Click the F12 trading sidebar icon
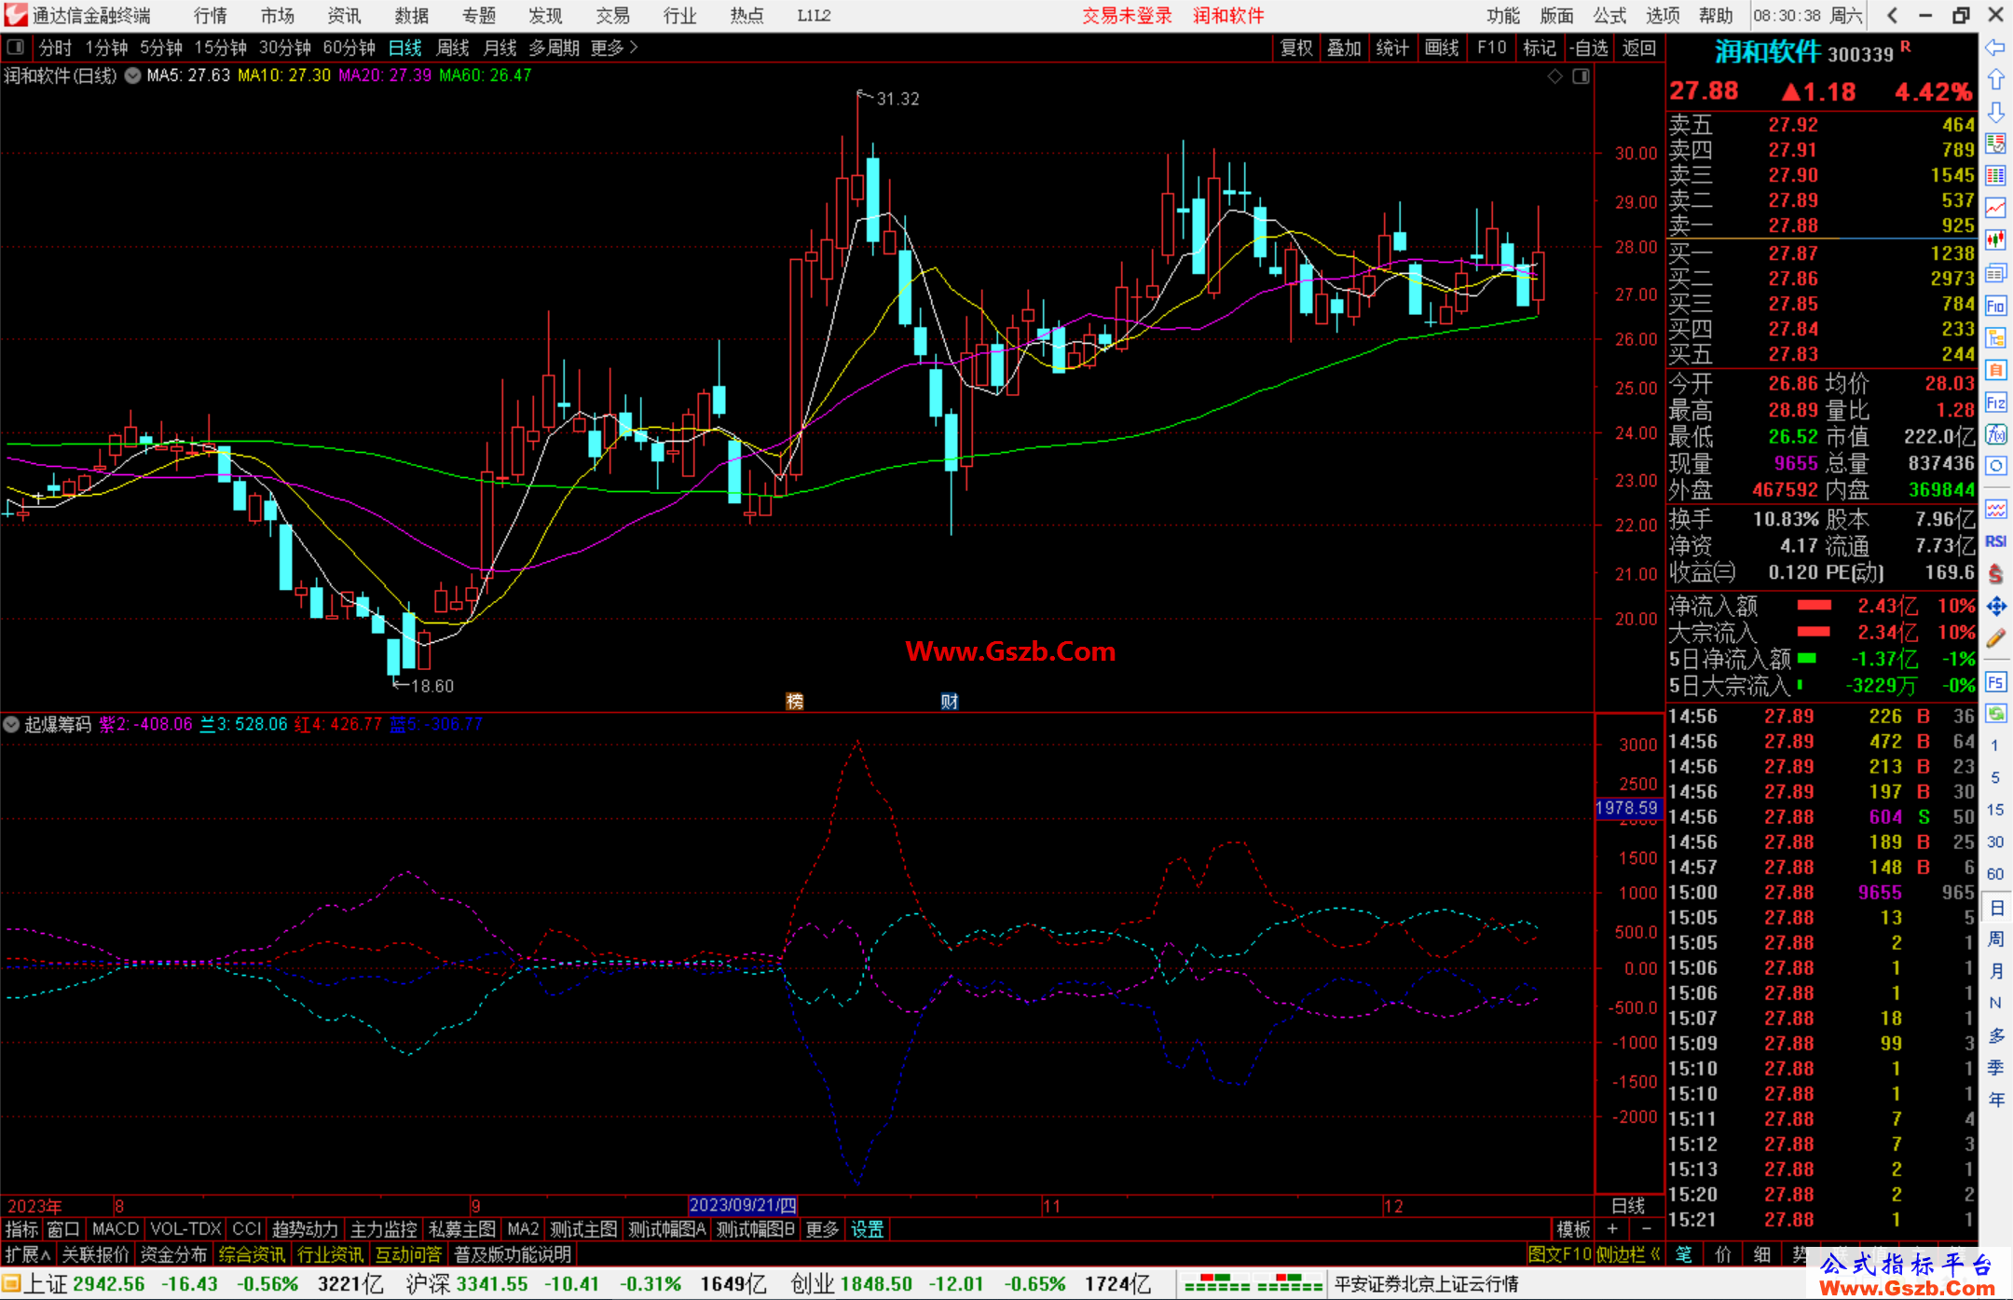This screenshot has height=1300, width=2013. [1995, 403]
